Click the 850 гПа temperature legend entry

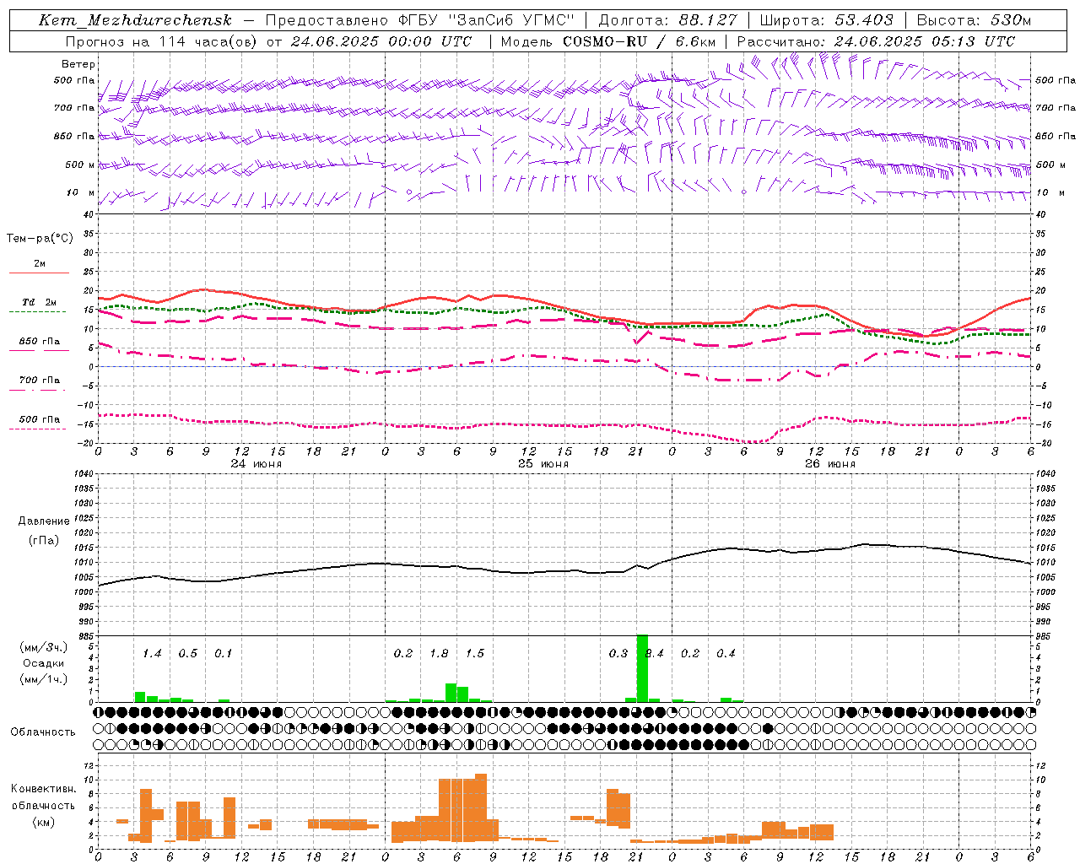[39, 342]
